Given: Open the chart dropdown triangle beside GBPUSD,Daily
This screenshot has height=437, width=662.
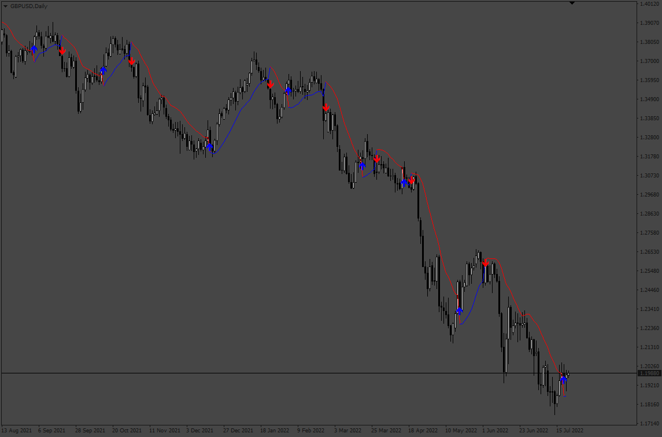Looking at the screenshot, I should 5,6.
